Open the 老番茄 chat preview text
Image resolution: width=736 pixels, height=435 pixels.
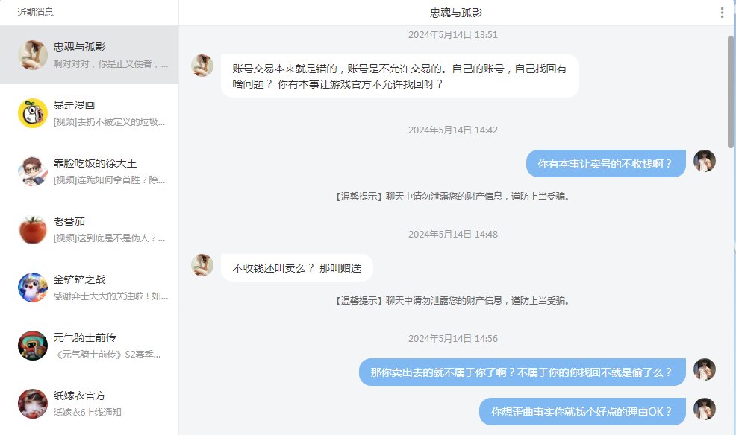coord(110,238)
